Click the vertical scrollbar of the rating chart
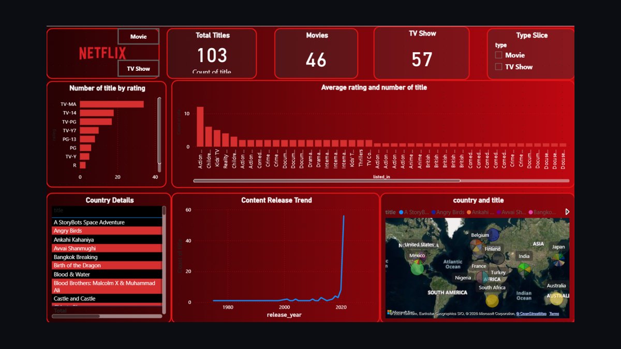 coord(159,134)
